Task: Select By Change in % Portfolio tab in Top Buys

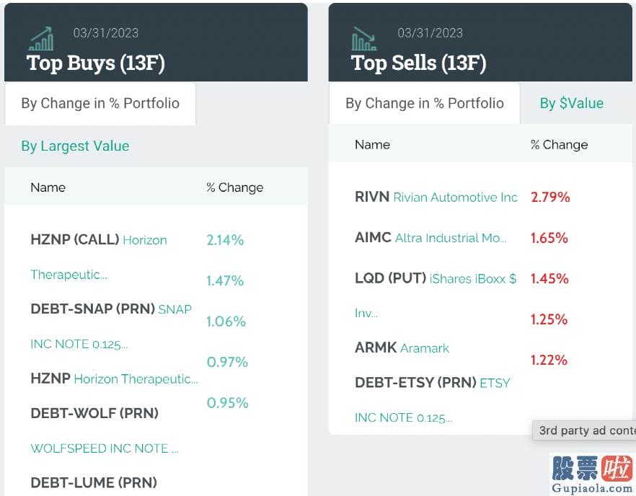Action: [x=100, y=103]
